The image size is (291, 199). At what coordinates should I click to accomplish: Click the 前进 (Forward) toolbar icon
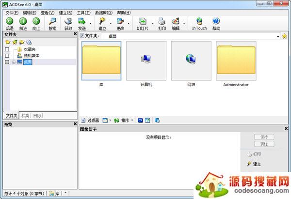(23, 21)
